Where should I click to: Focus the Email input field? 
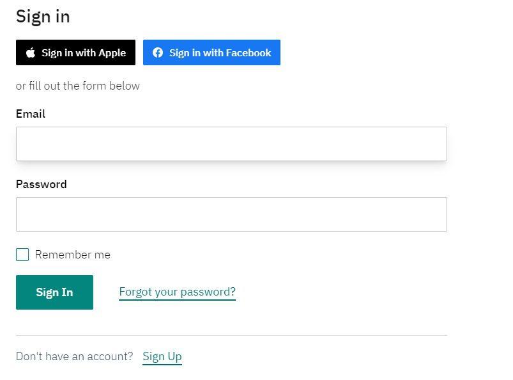pos(231,144)
